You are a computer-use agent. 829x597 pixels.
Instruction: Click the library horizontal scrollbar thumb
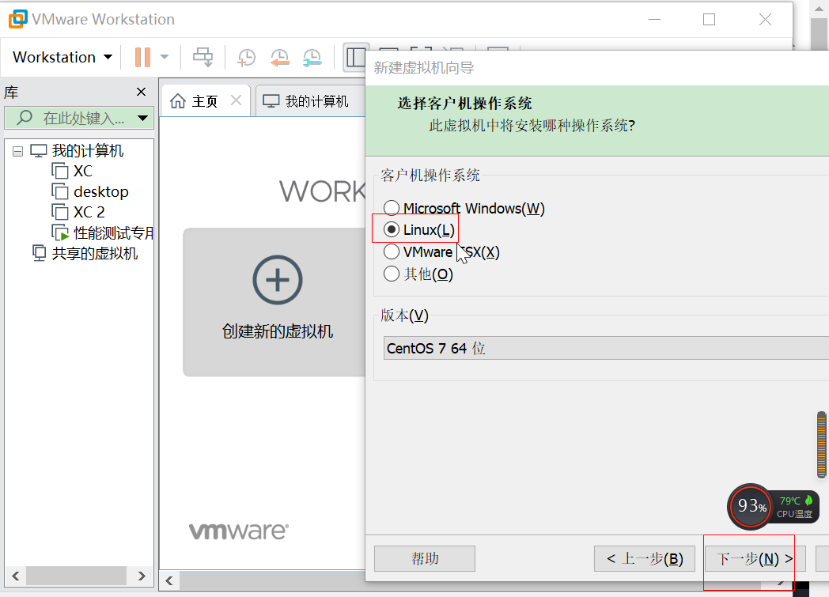coord(76,576)
